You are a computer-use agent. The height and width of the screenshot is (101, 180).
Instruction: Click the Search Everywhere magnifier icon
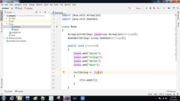178,8
